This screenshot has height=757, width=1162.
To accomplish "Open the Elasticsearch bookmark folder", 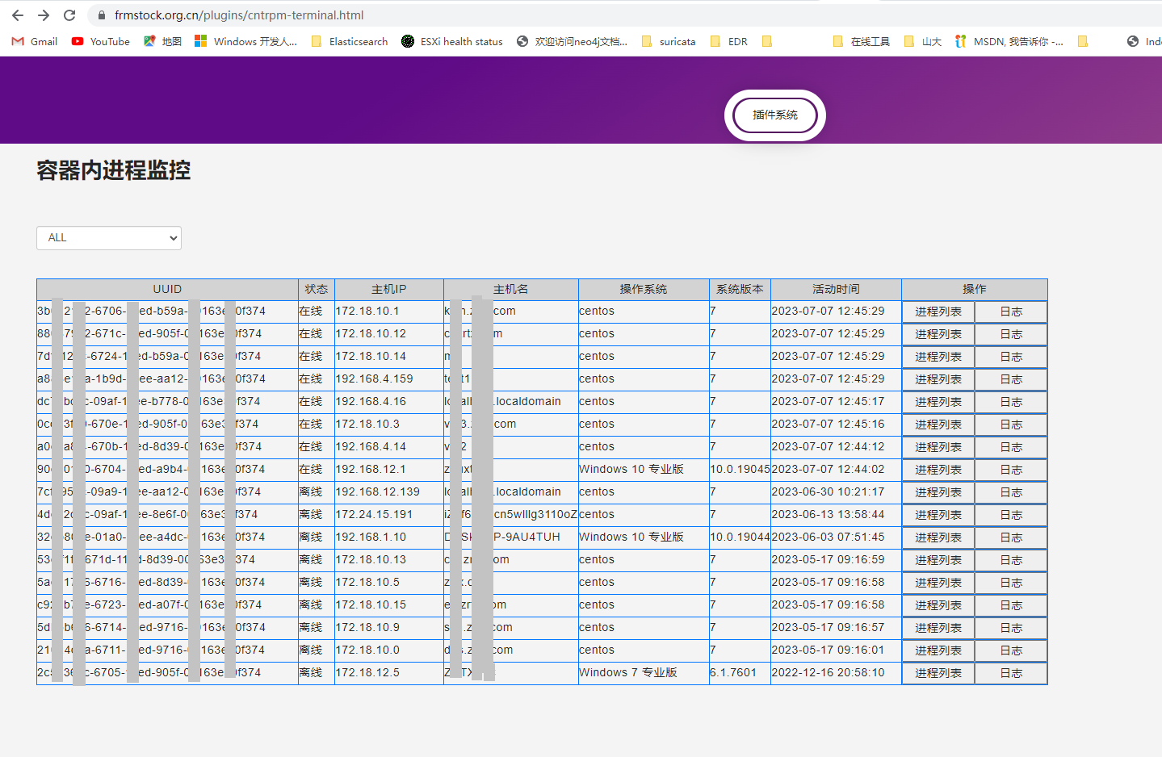I will tap(349, 41).
